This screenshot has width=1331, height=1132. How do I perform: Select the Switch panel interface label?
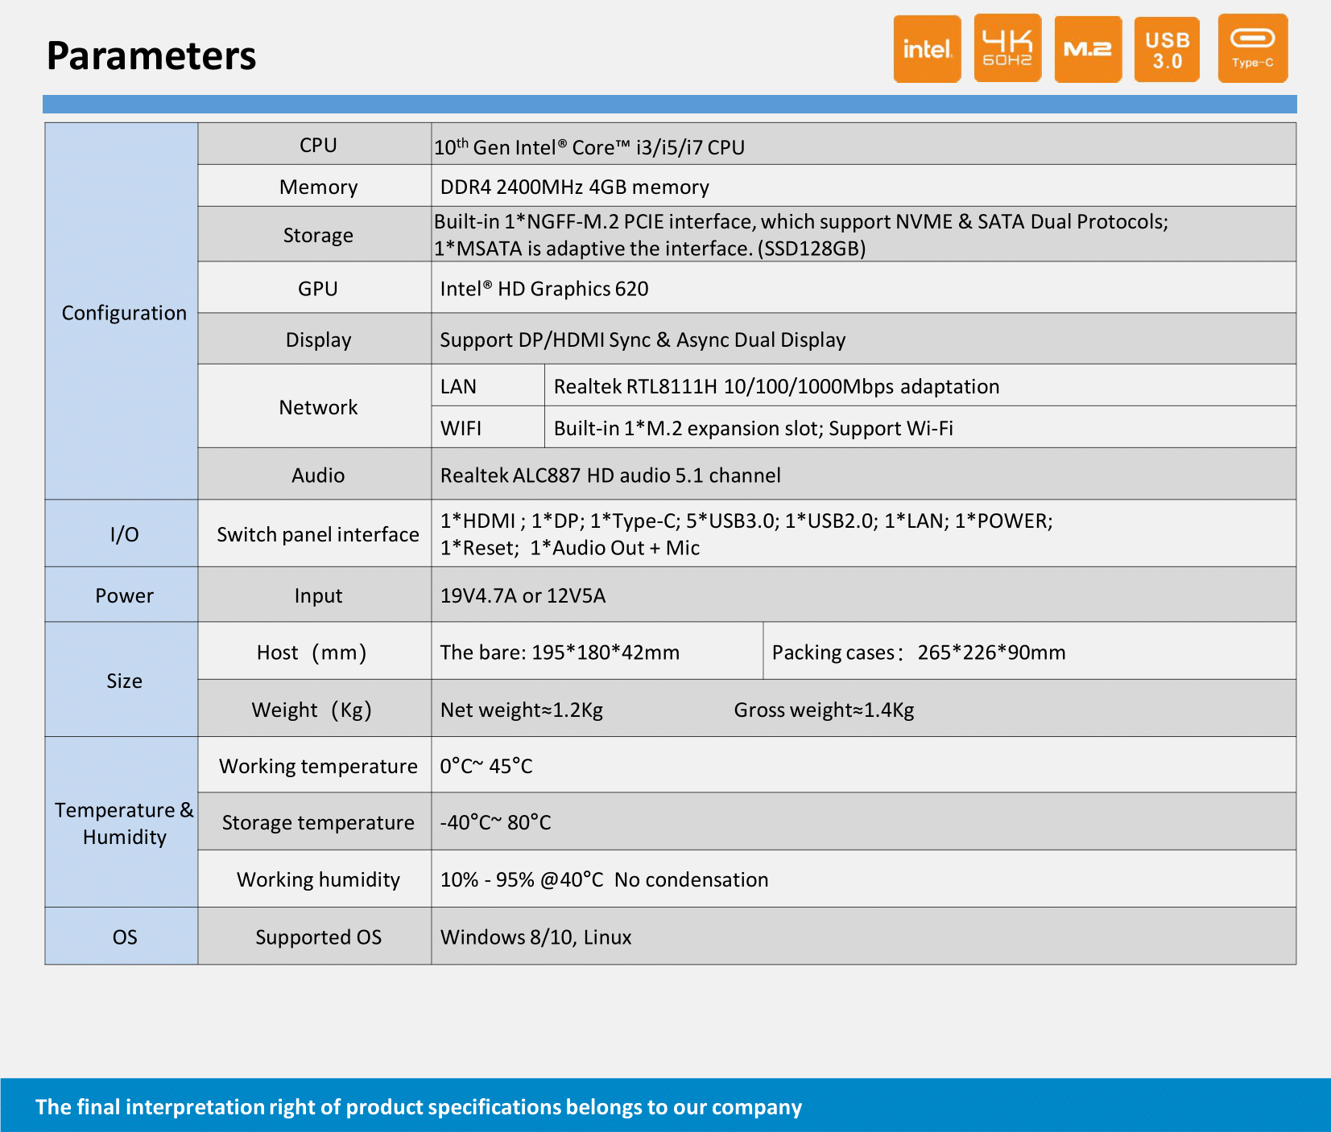(318, 534)
